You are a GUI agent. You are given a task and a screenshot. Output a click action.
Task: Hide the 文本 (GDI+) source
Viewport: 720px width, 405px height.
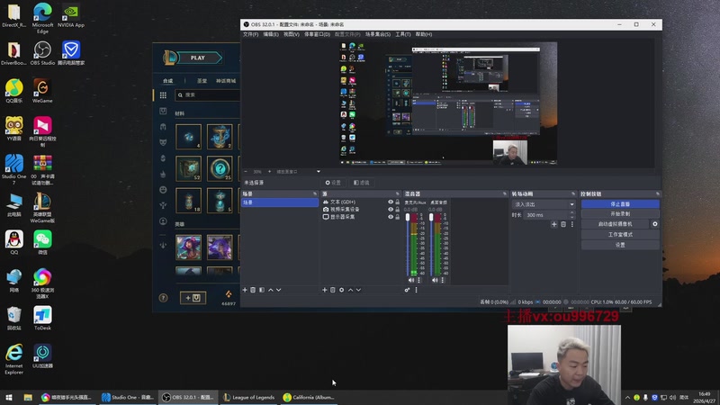click(391, 202)
